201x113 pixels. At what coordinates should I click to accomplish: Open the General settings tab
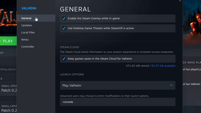[36, 18]
